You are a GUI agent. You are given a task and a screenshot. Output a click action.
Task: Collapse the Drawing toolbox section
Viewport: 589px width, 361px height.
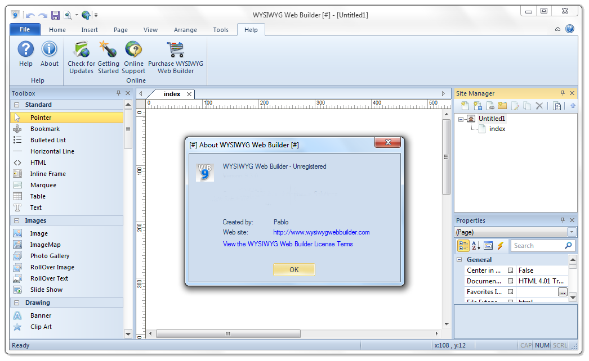coord(16,303)
